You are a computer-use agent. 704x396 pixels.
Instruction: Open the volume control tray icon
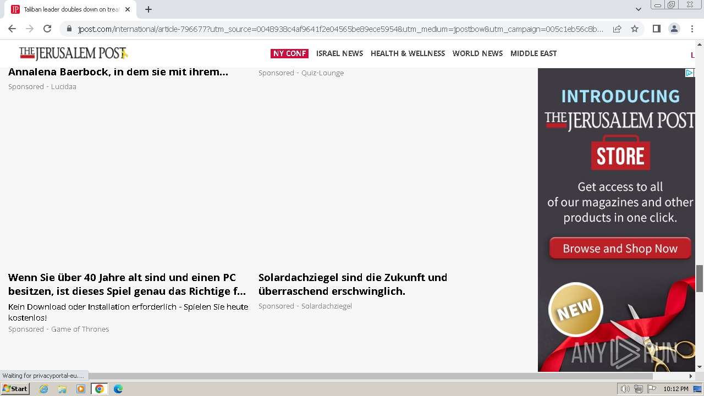[625, 389]
